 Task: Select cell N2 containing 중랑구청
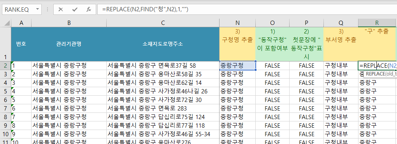click(x=237, y=66)
